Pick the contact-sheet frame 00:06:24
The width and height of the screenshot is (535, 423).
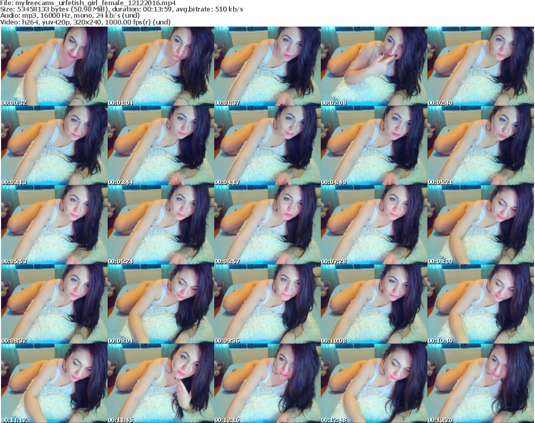click(x=161, y=225)
